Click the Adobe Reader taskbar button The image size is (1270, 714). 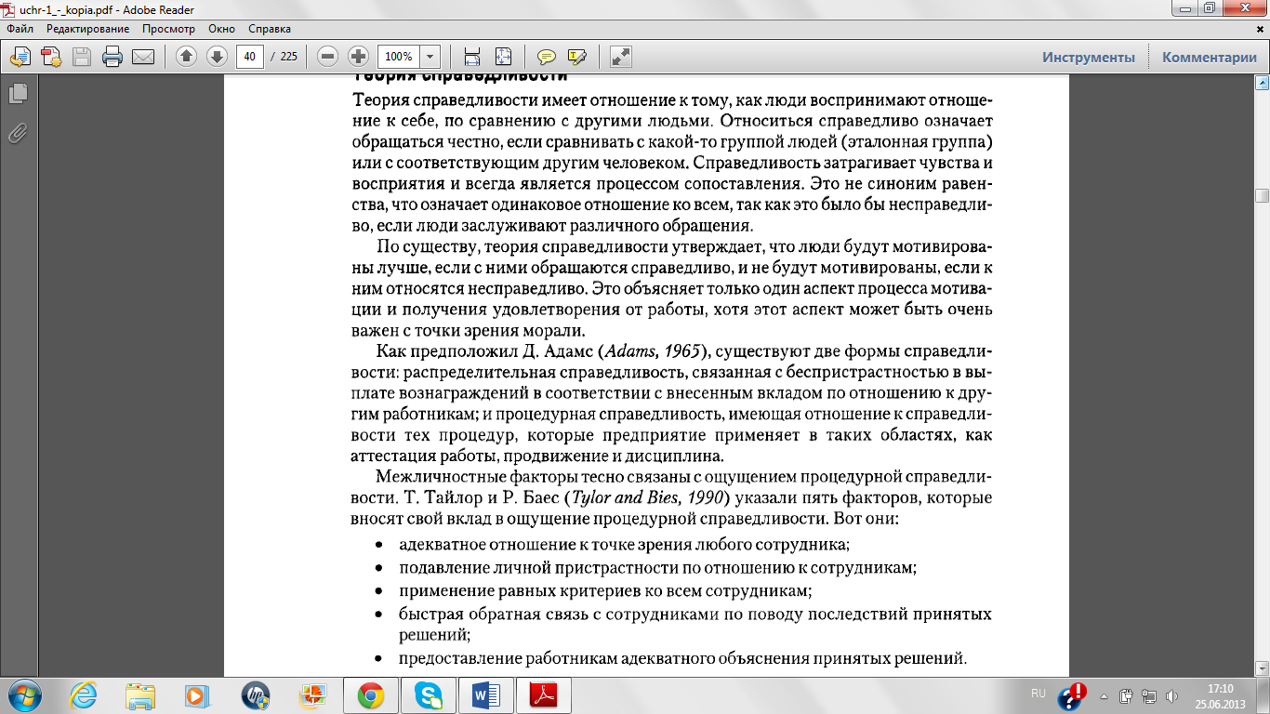tap(544, 694)
